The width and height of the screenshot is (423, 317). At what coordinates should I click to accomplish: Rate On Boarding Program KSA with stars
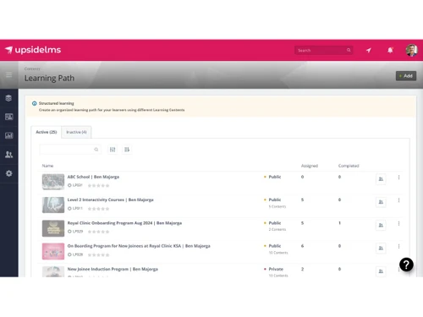(98, 254)
